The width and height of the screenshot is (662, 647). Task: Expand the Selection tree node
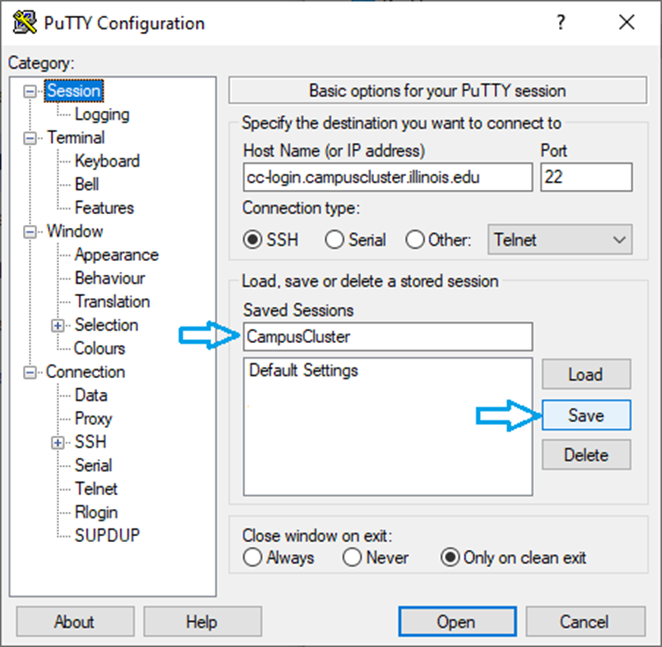tap(58, 326)
